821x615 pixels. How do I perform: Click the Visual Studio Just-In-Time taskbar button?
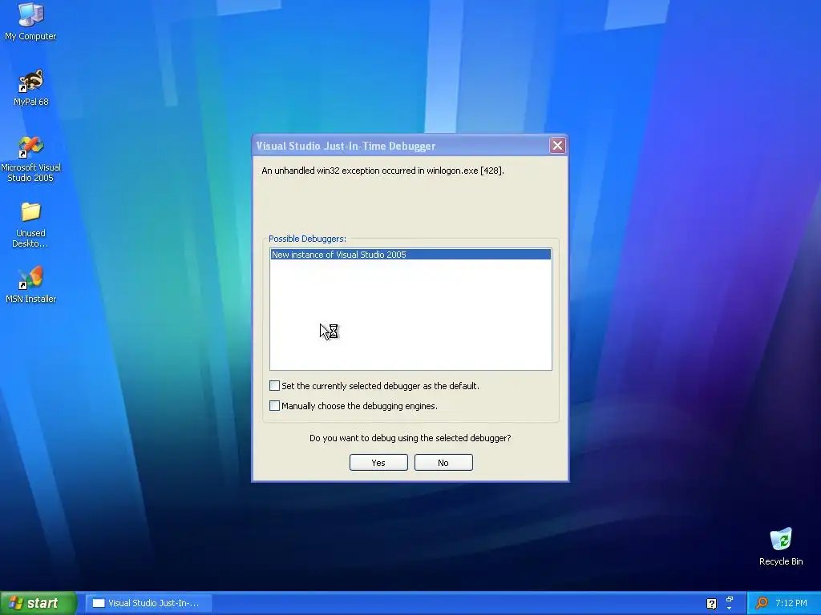pos(148,603)
